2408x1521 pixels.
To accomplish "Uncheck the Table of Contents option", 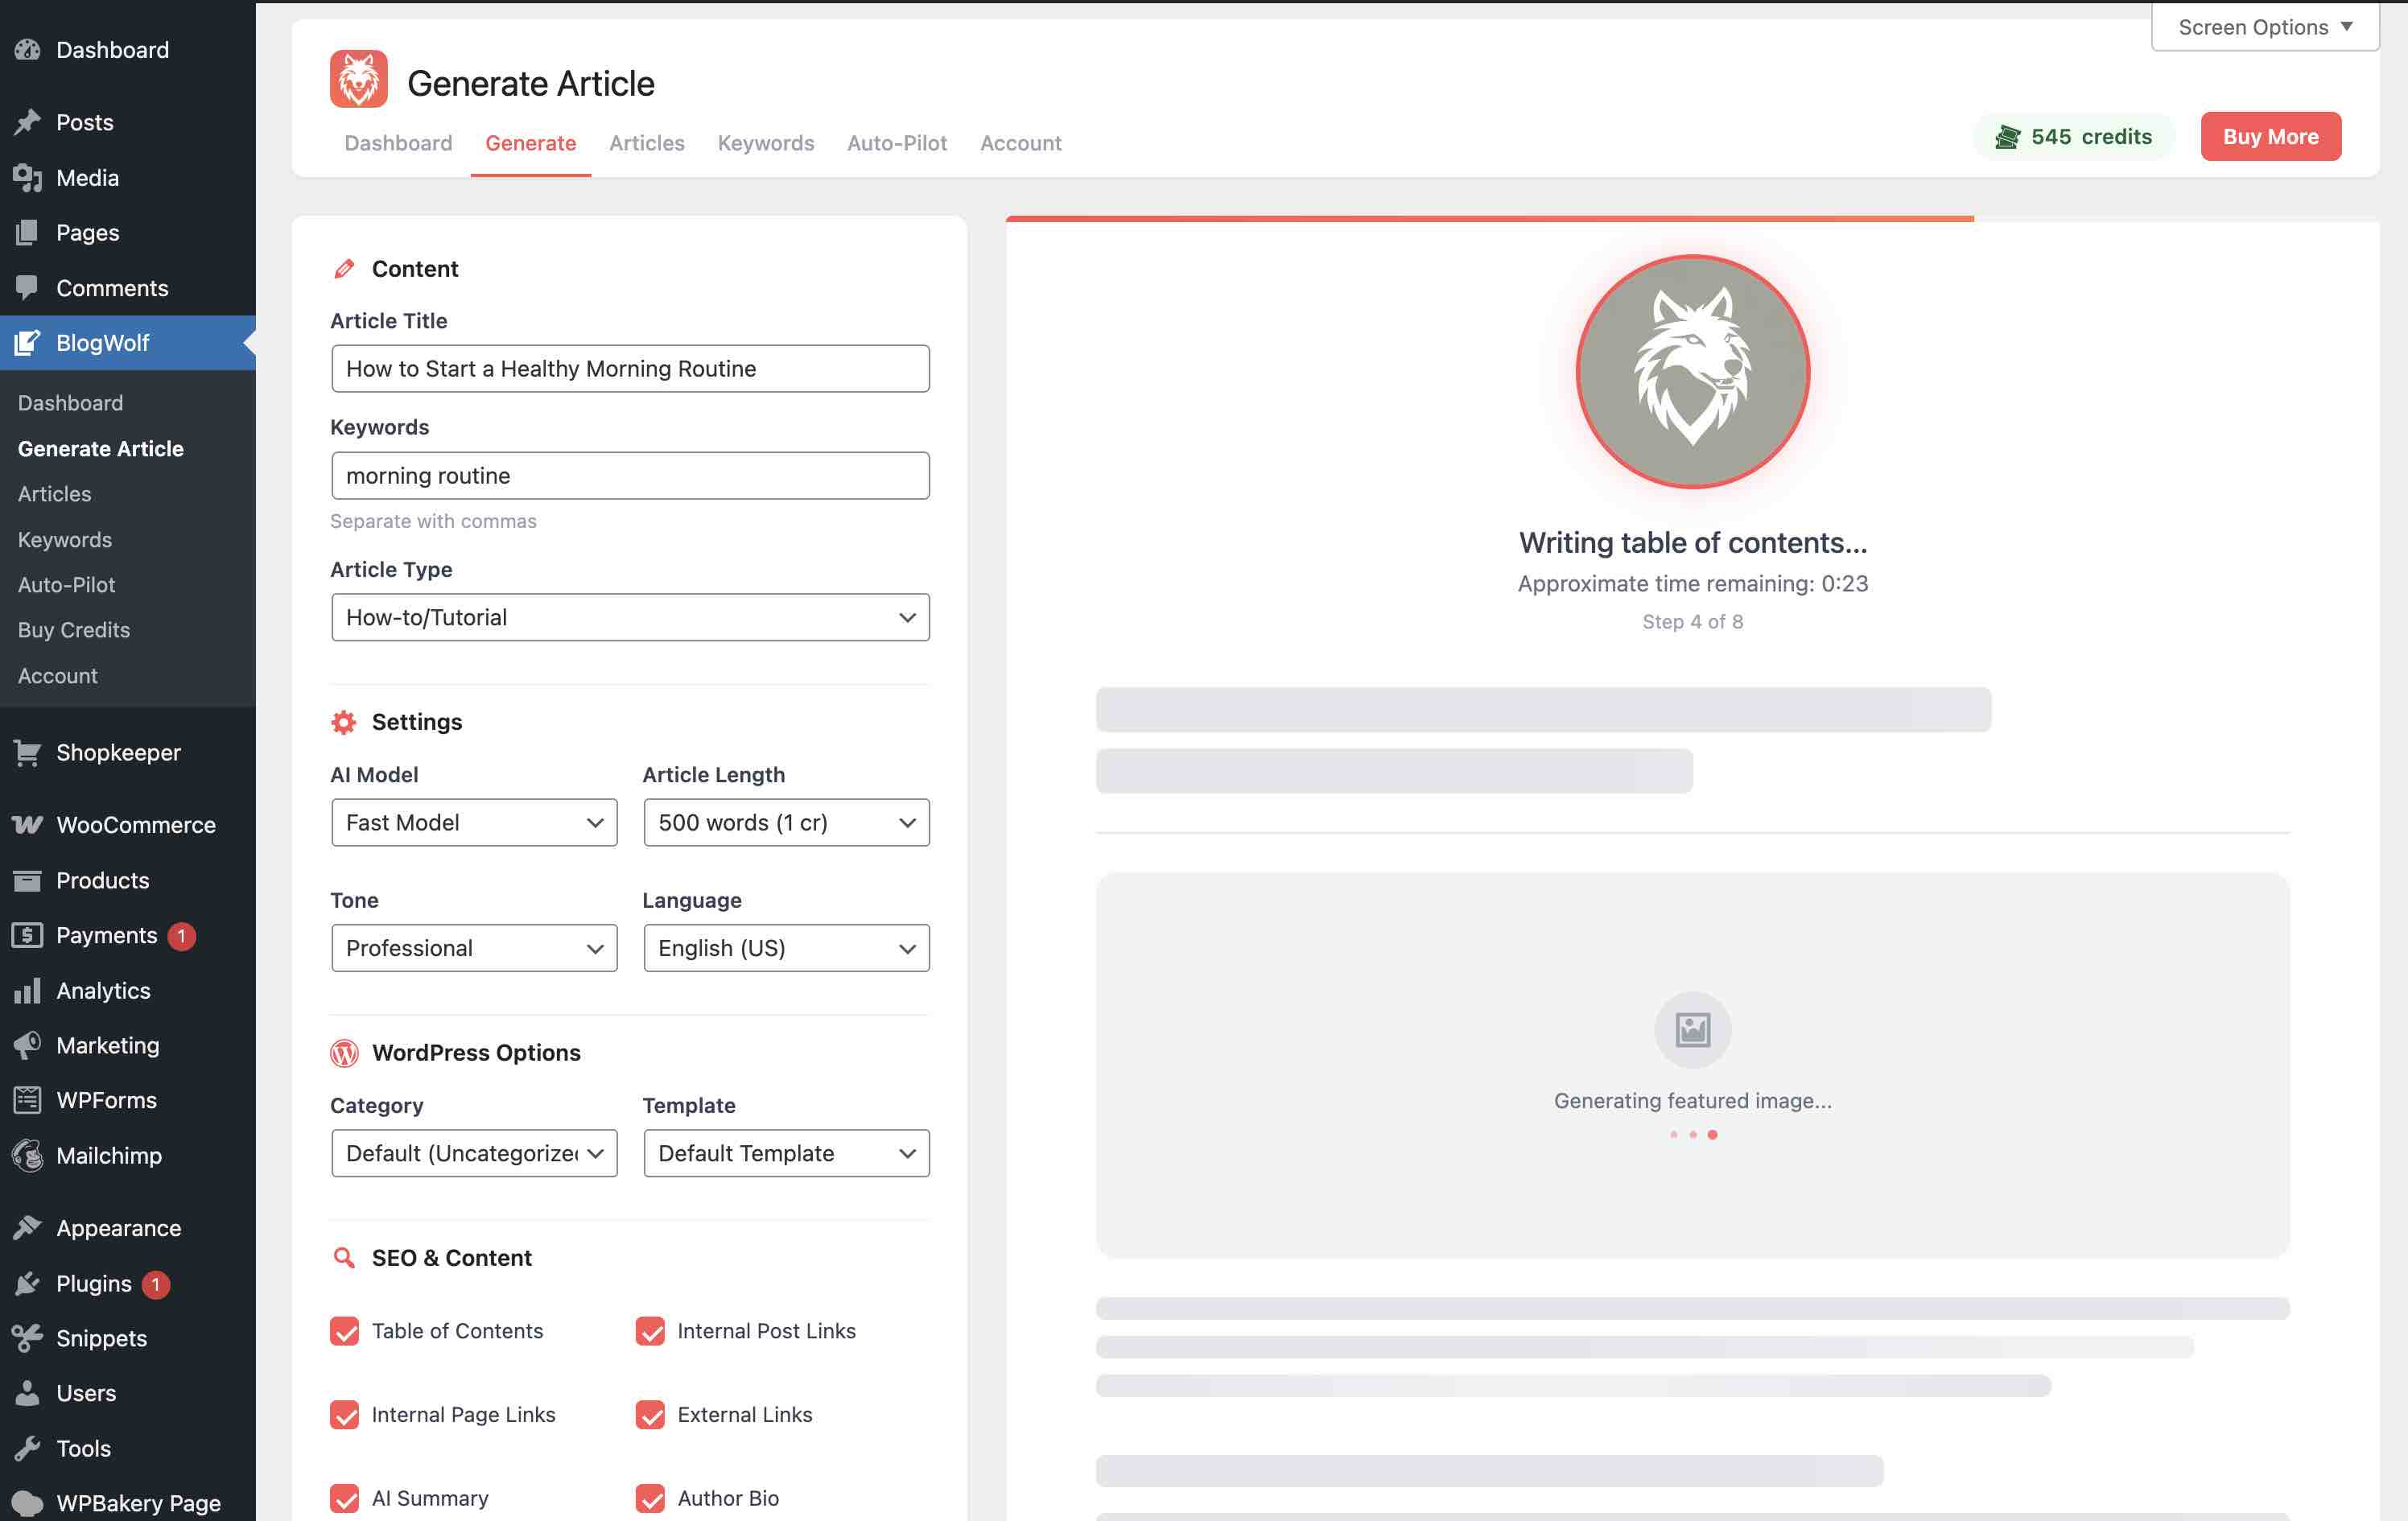I will [x=345, y=1331].
